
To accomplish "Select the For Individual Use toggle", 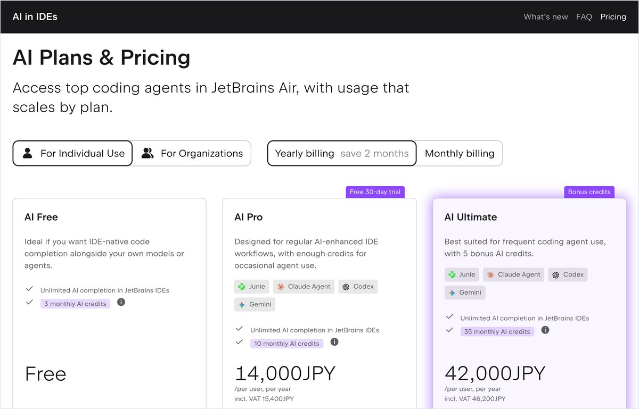I will click(x=72, y=153).
